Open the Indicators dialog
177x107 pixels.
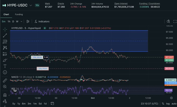[x=42, y=21]
